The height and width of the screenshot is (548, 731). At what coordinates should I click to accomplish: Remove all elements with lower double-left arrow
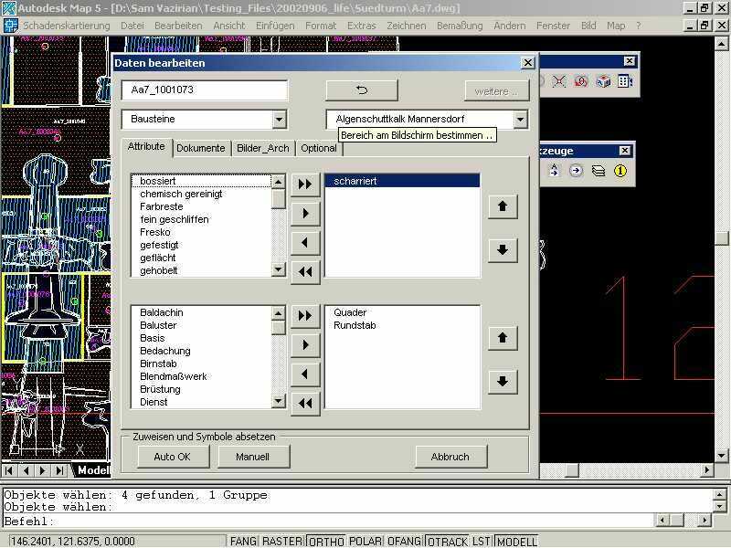[305, 403]
